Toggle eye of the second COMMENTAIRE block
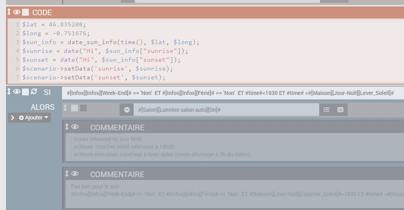 click(75, 174)
